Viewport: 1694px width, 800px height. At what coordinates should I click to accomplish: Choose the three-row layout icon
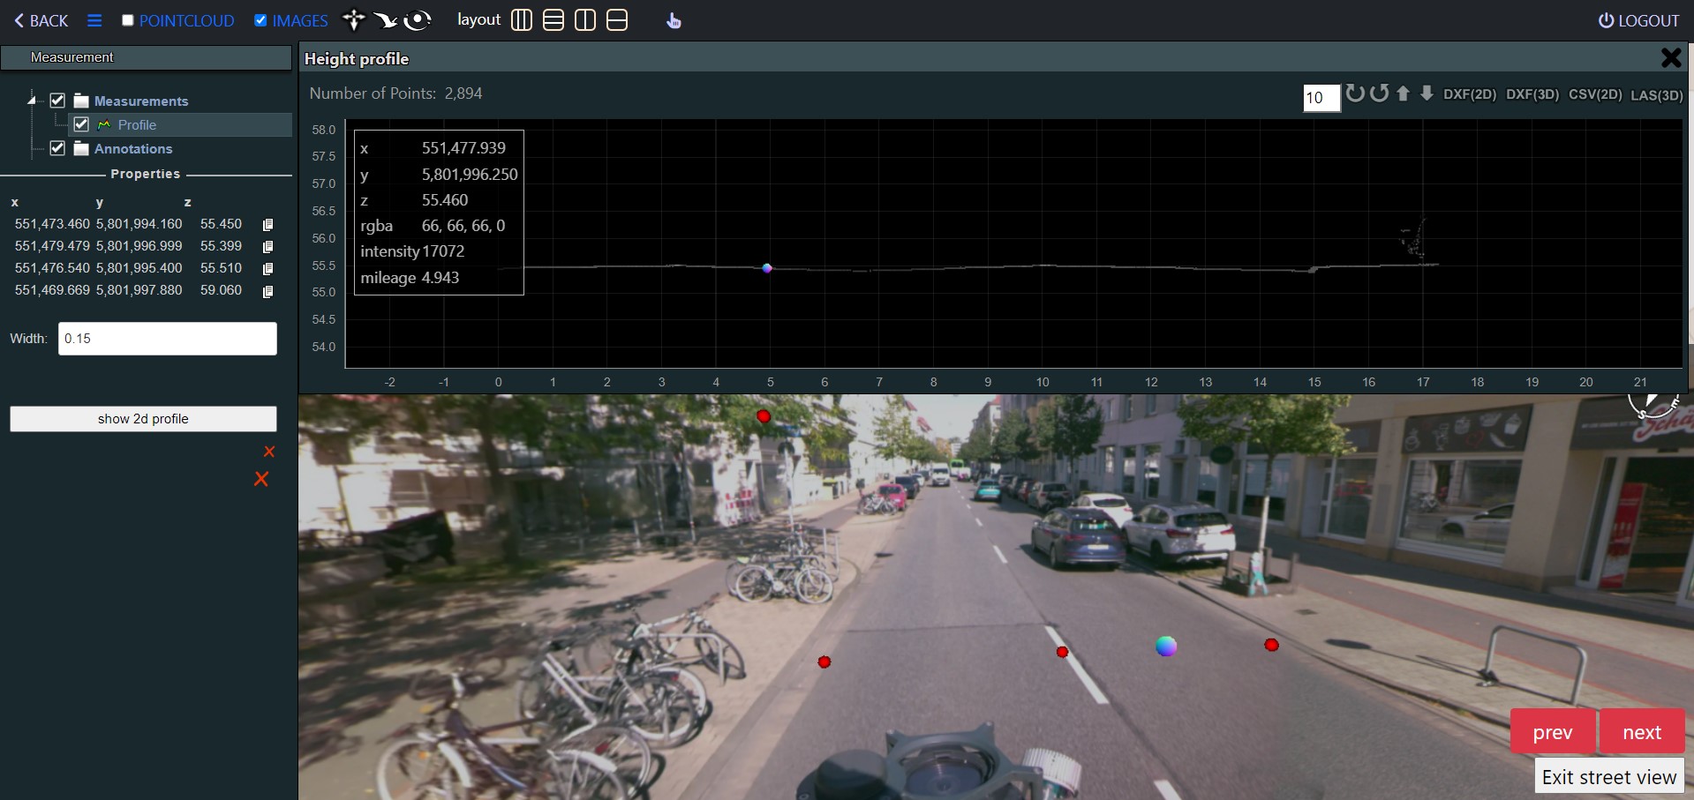pyautogui.click(x=553, y=19)
